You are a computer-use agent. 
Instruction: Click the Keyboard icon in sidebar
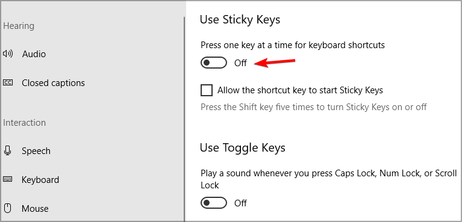(8, 179)
